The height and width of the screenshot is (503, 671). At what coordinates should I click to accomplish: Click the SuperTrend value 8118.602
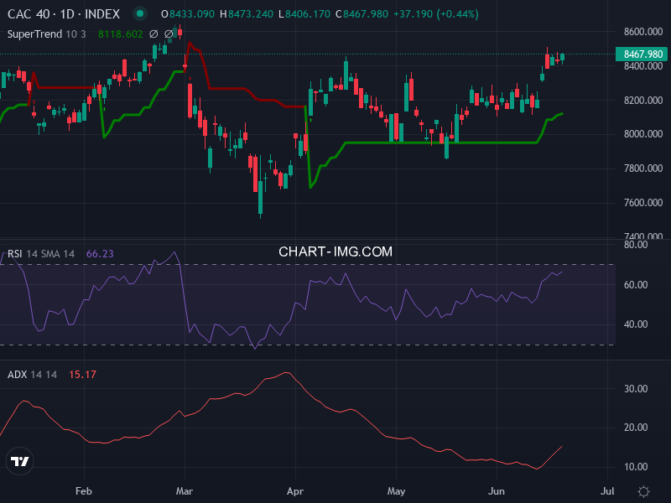[120, 34]
